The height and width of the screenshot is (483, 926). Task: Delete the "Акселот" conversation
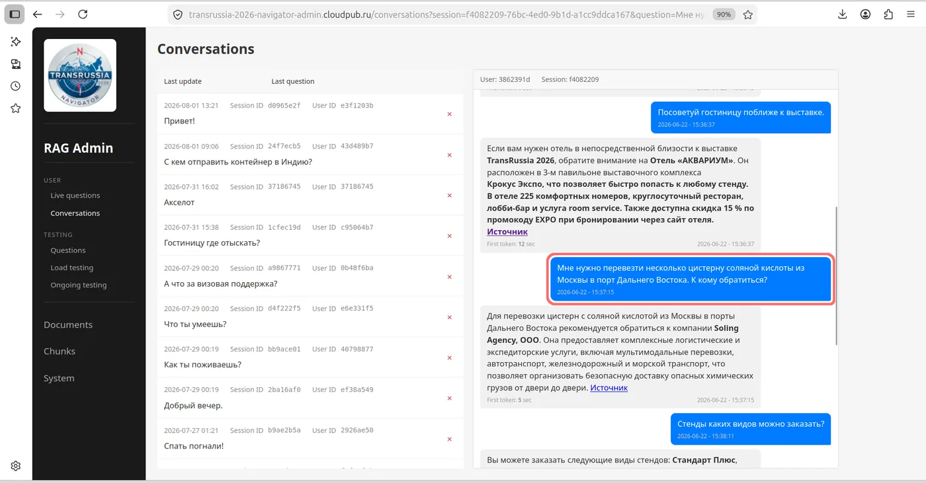(x=450, y=196)
